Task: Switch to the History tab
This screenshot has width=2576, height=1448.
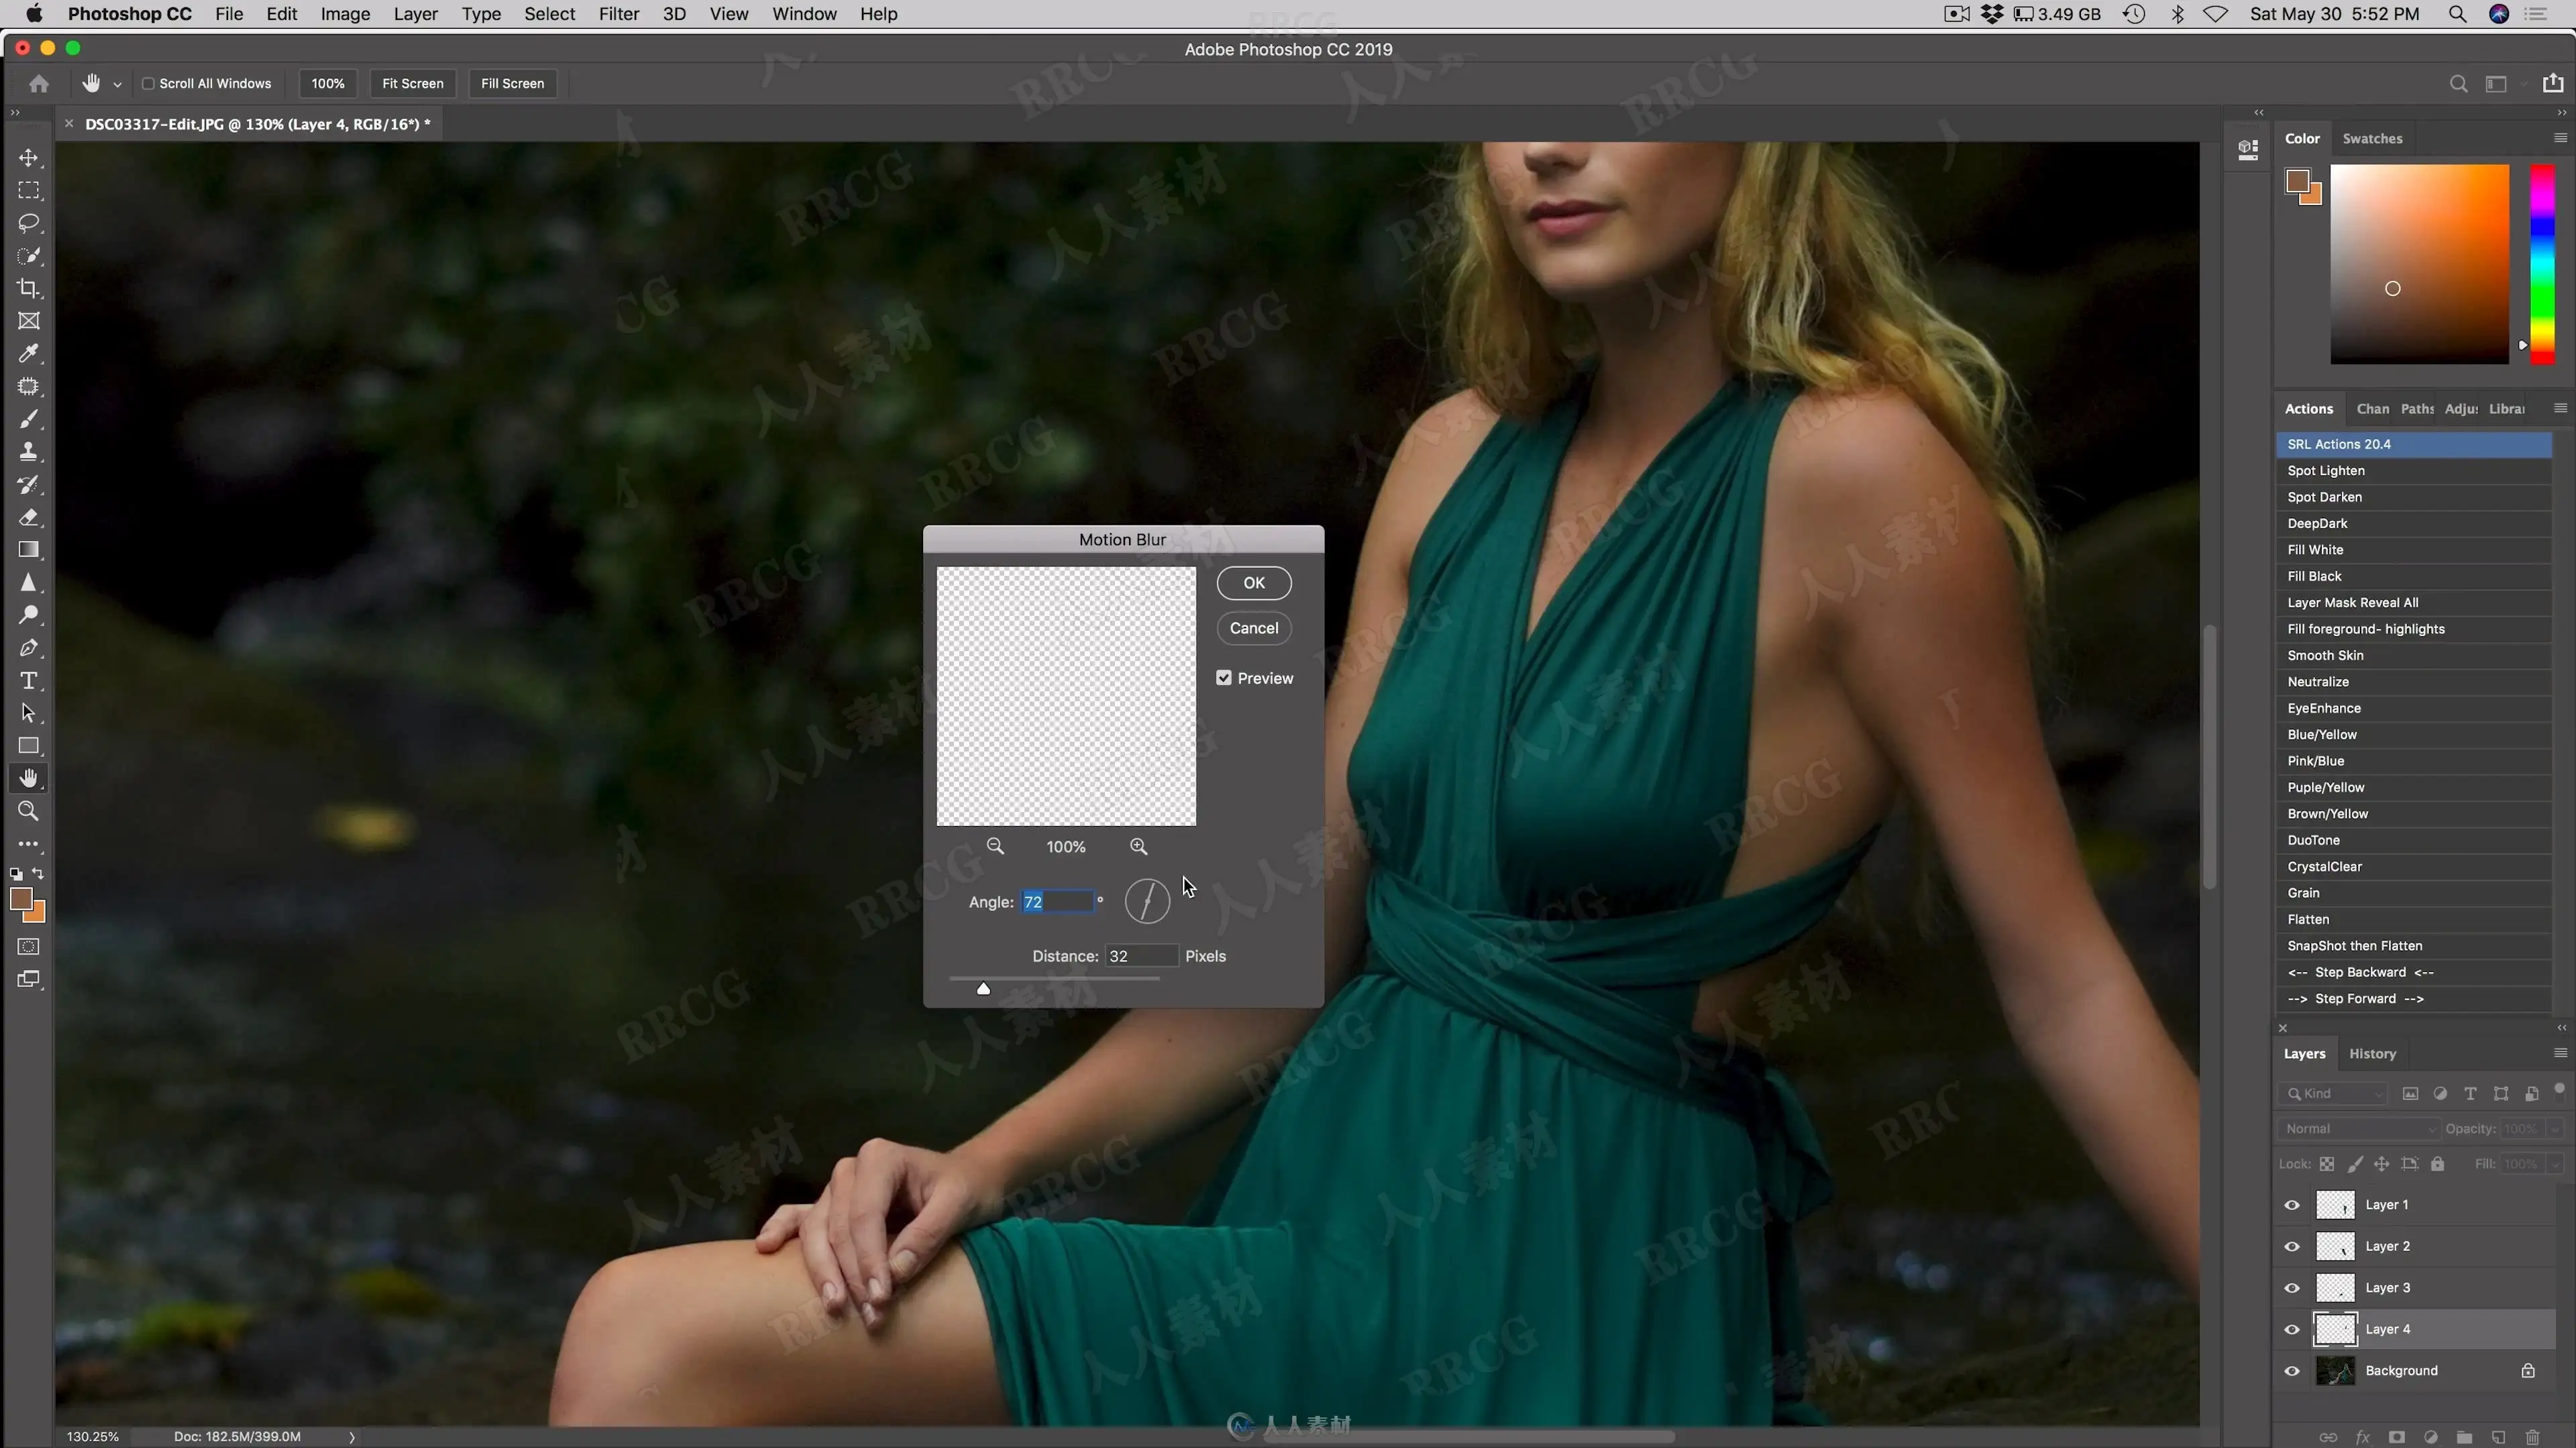Action: pos(2372,1053)
